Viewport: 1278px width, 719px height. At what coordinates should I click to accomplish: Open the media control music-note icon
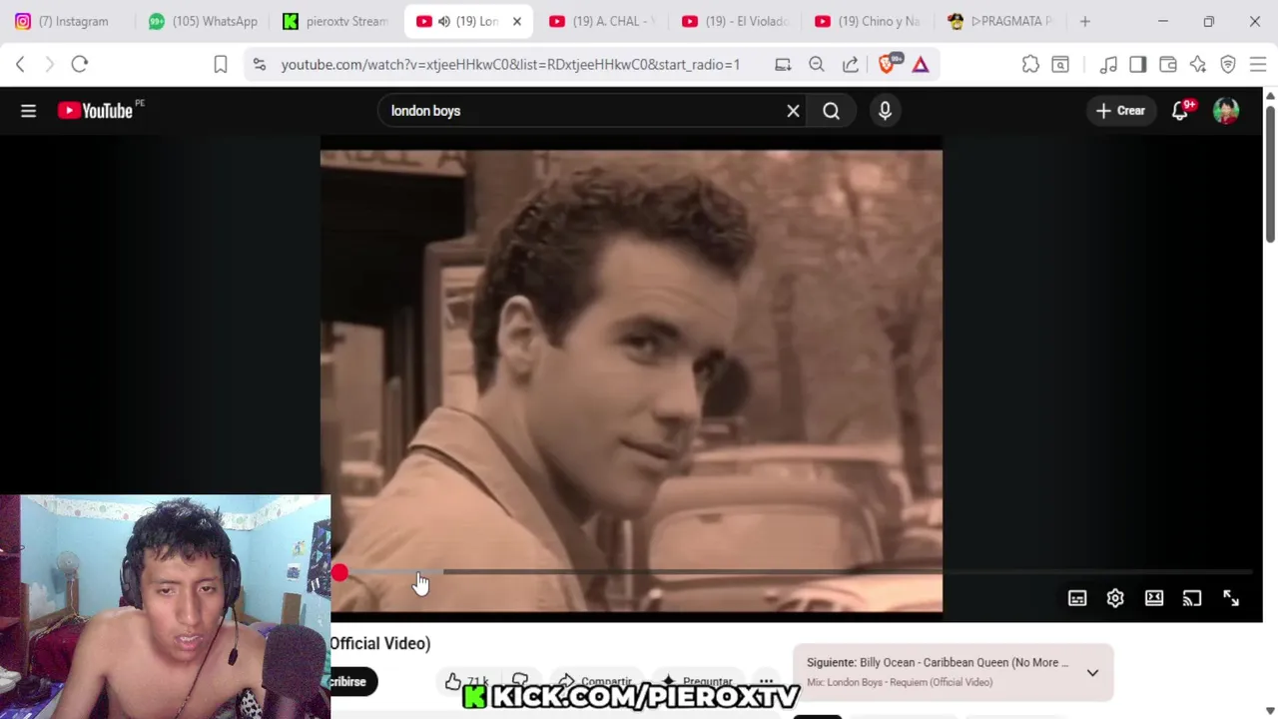(1108, 65)
